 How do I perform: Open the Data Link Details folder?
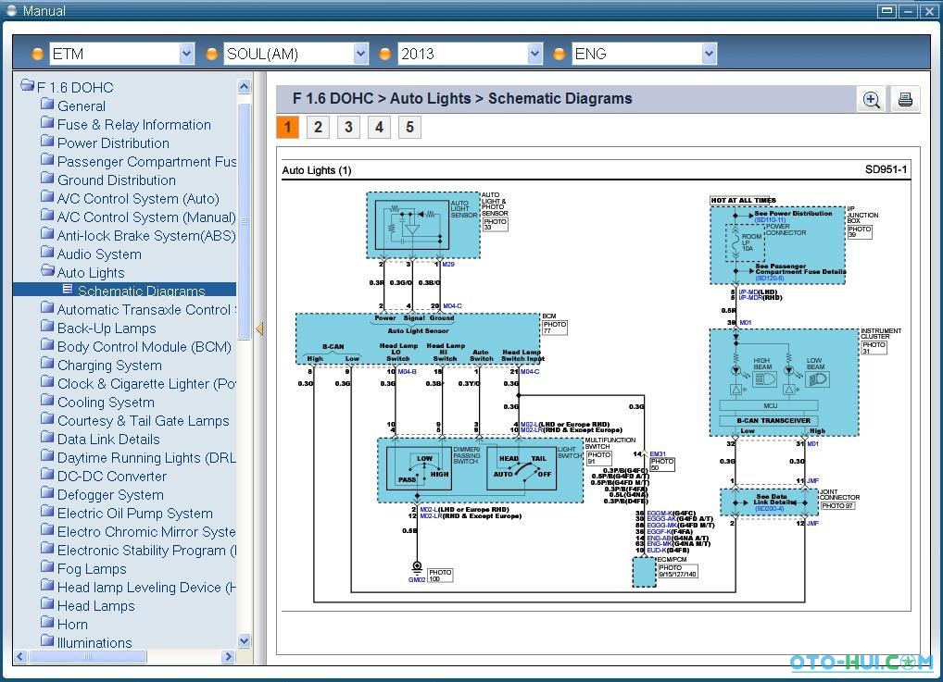(100, 440)
